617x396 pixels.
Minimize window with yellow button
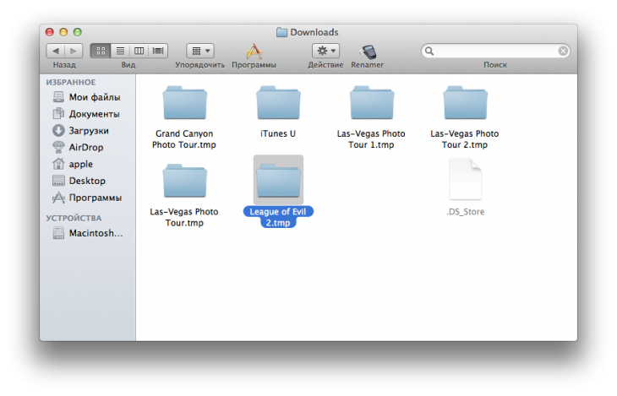coord(63,32)
